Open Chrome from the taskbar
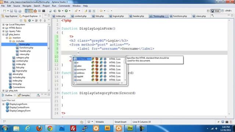This screenshot has height=132, width=235. [x=50, y=128]
